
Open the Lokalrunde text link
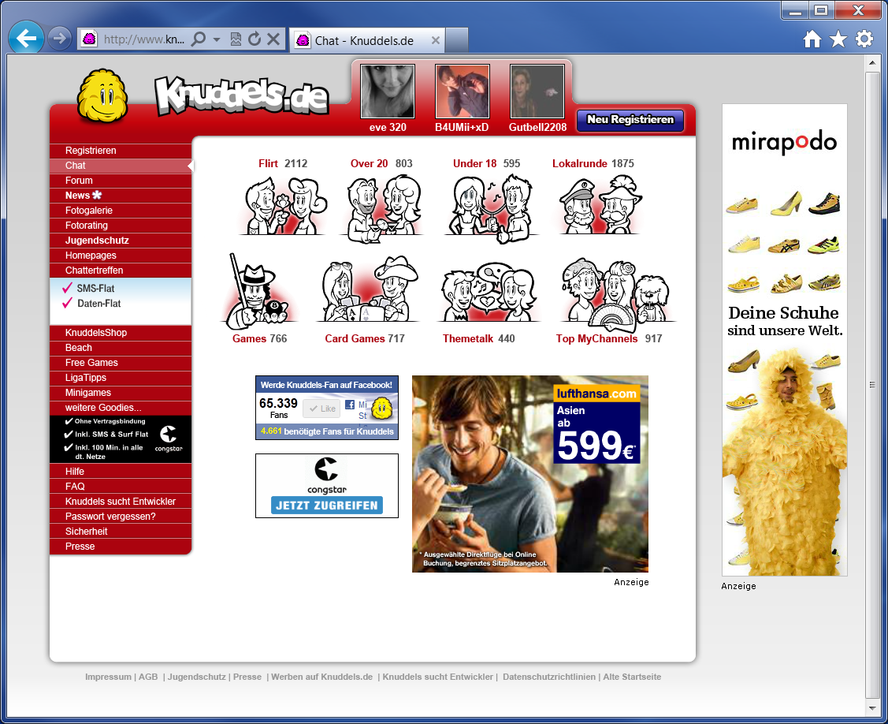pyautogui.click(x=579, y=163)
